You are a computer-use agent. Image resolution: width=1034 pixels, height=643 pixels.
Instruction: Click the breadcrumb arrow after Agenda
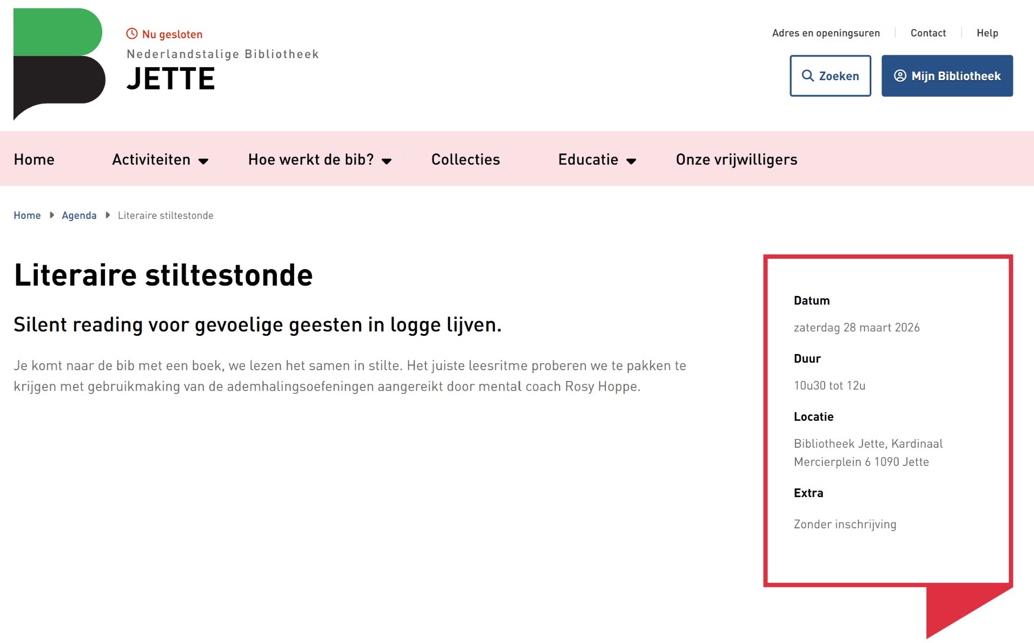[108, 215]
